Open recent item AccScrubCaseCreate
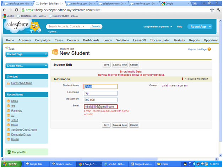 (24, 130)
